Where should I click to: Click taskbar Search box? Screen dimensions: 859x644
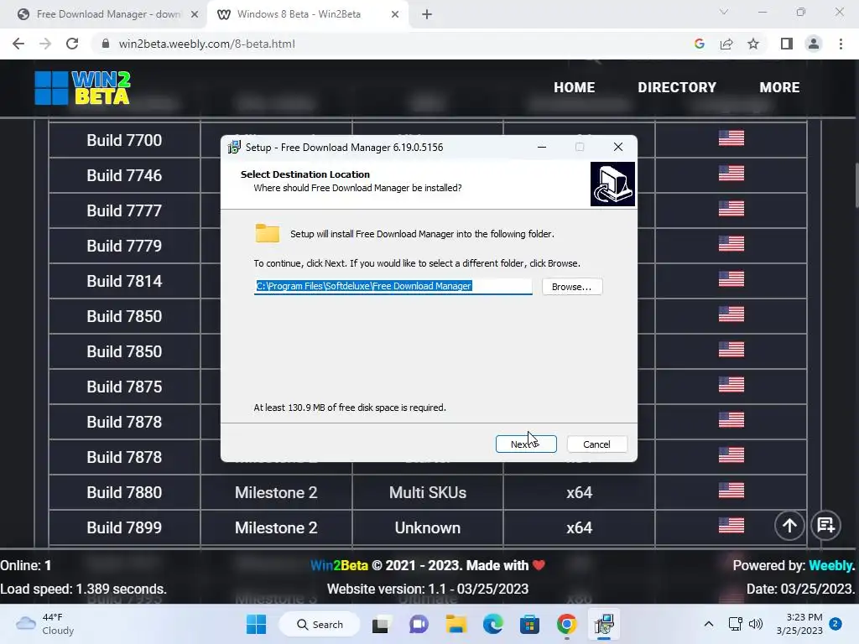tap(320, 624)
